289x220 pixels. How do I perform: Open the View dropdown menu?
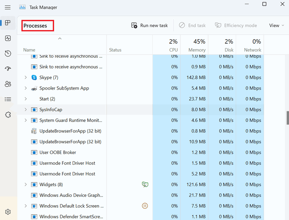[277, 26]
